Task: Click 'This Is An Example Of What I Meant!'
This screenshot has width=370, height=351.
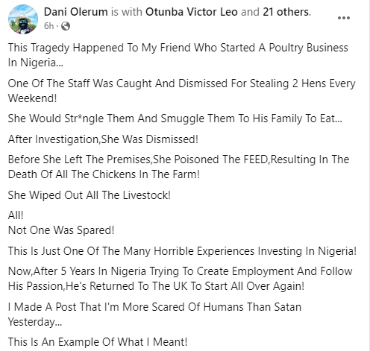Action: coord(98,342)
